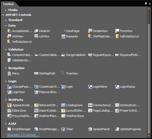Collapse the Validation group
Image resolution: width=152 pixels, height=139 pixels.
[x=6, y=50]
